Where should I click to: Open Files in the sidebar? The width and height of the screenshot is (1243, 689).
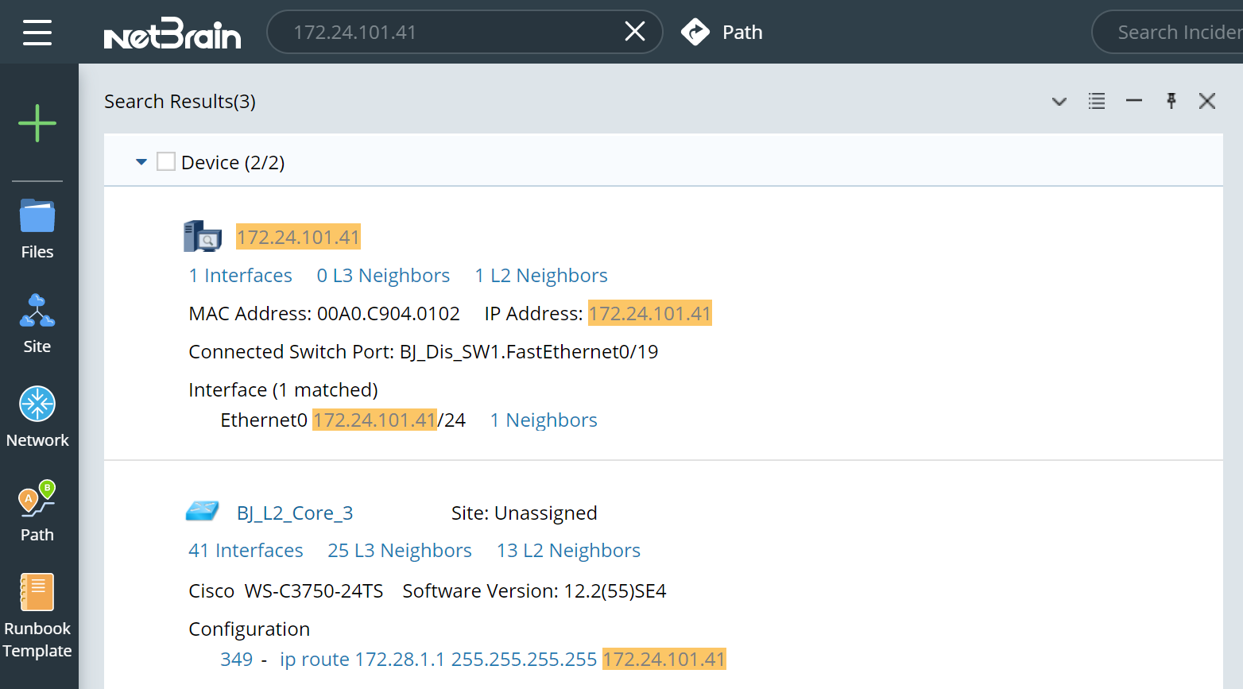37,230
